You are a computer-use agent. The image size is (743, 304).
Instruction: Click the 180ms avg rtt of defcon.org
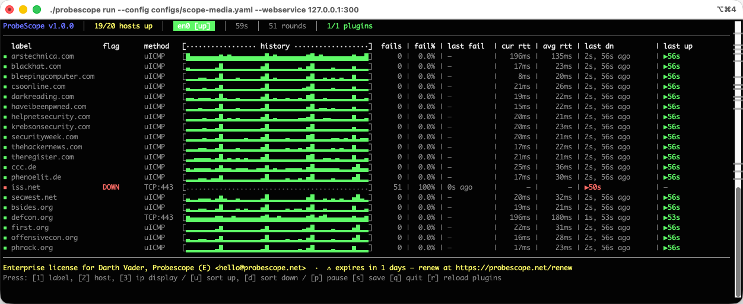click(x=561, y=217)
